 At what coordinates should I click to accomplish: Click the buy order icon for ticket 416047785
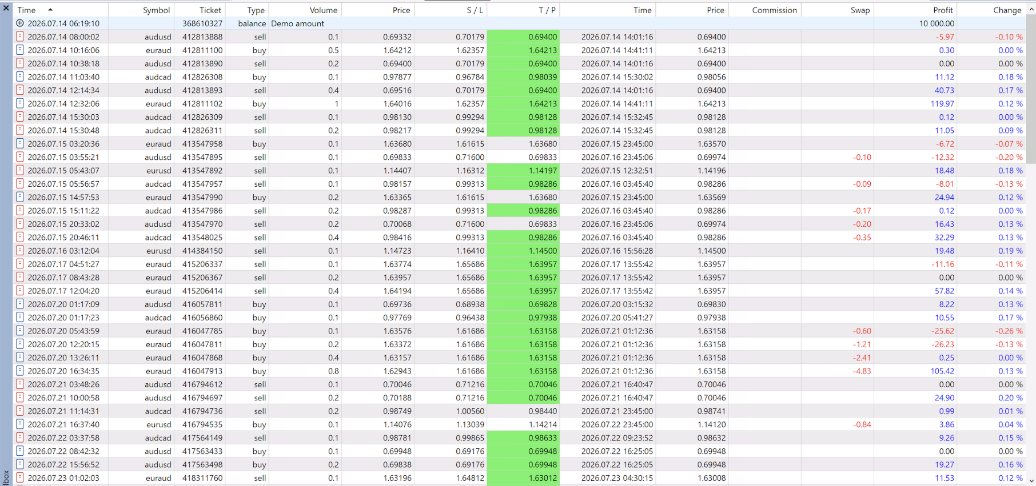pos(20,331)
